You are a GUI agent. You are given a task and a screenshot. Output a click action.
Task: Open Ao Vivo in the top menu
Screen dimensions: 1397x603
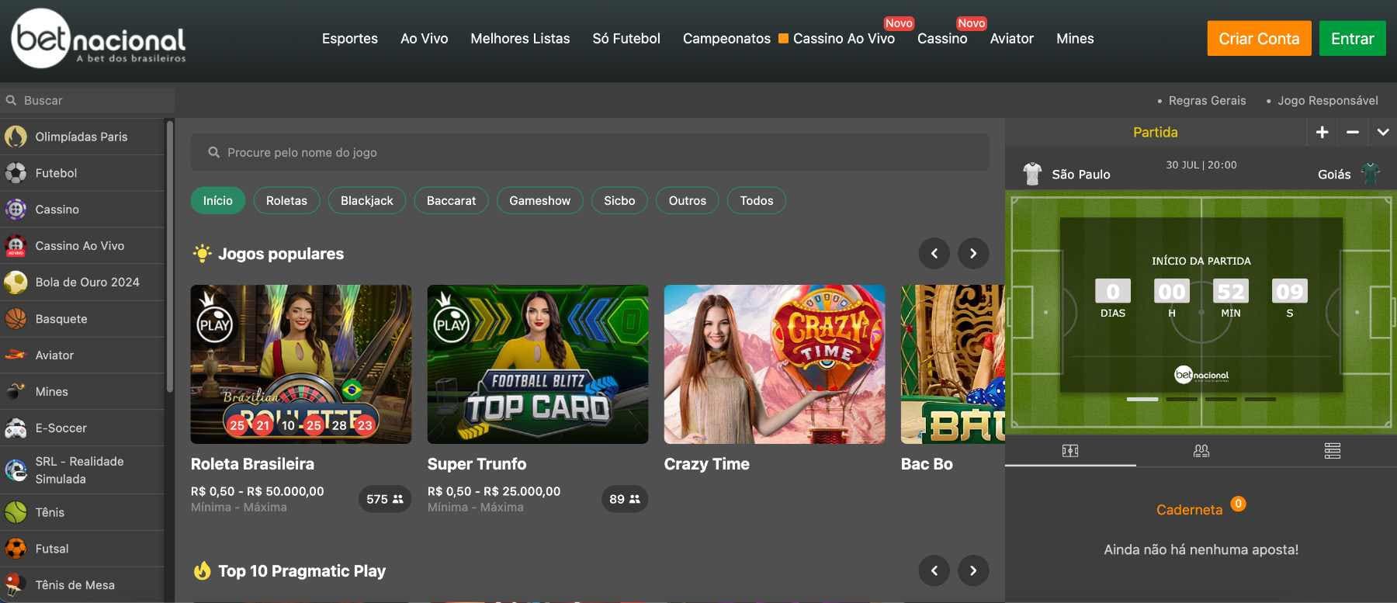click(425, 39)
